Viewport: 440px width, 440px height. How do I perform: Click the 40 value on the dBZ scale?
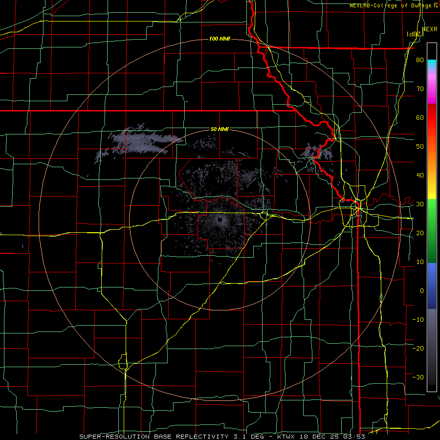click(420, 176)
